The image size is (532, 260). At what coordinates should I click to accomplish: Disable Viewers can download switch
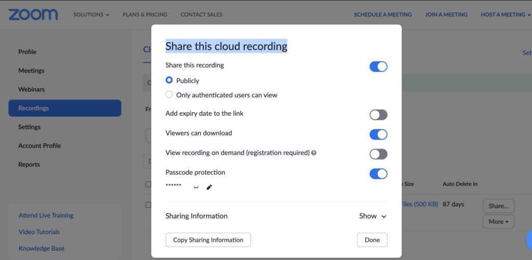pos(378,134)
